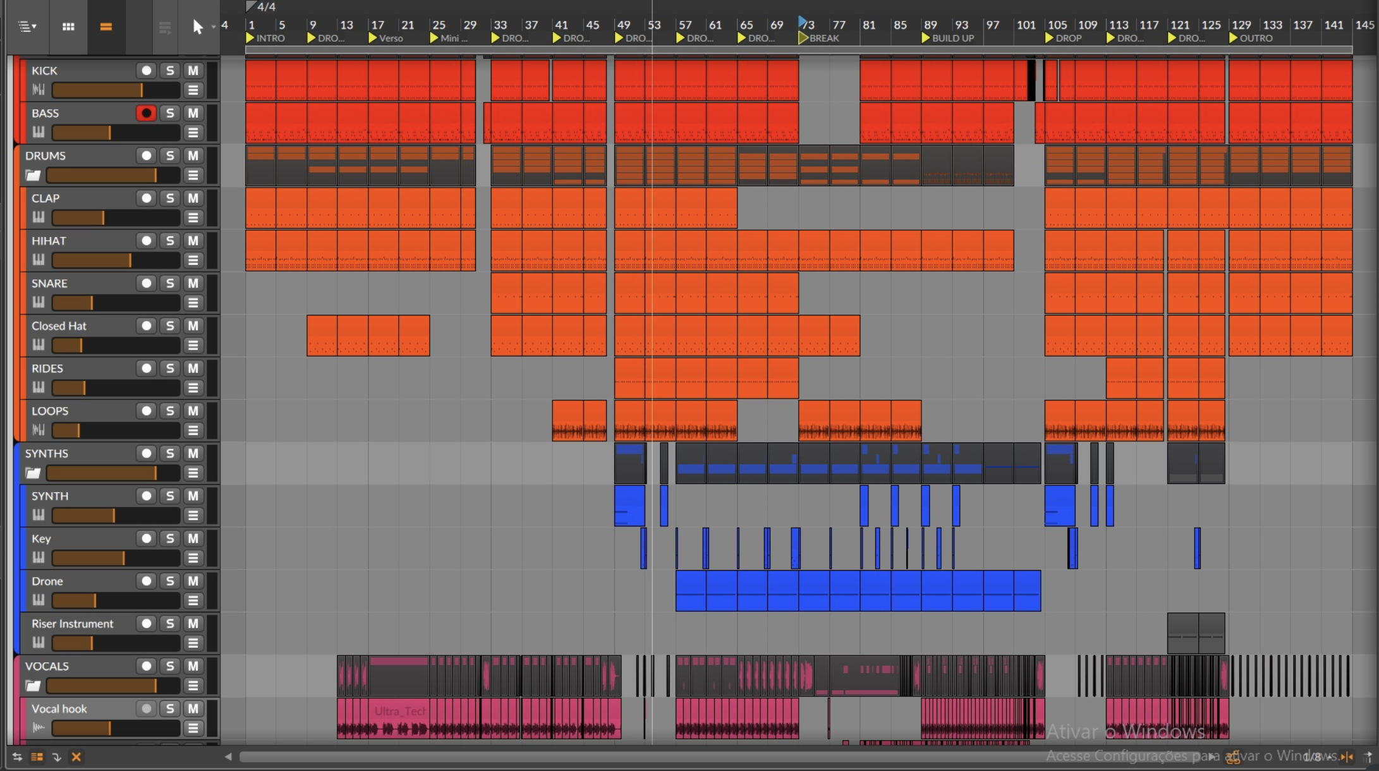The width and height of the screenshot is (1379, 771).
Task: Collapse the SYNTHS group folder icon
Action: pos(33,473)
